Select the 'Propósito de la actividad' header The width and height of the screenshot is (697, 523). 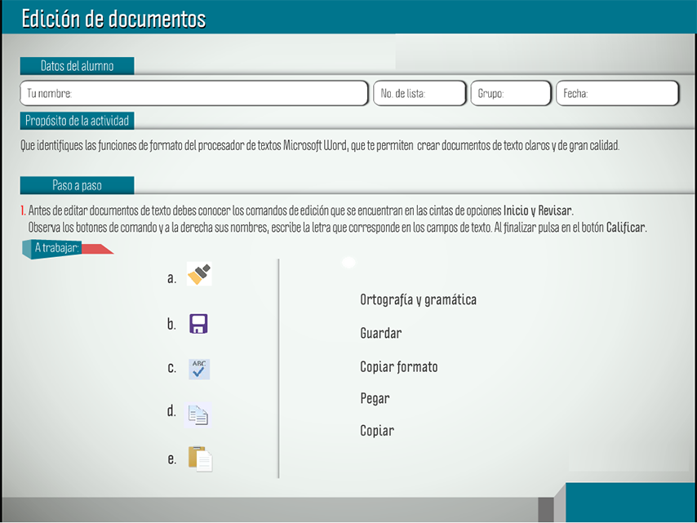tap(77, 121)
